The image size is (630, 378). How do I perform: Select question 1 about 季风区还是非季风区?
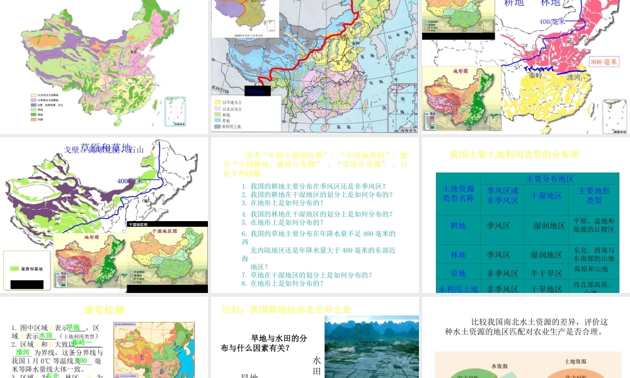[x=314, y=186]
